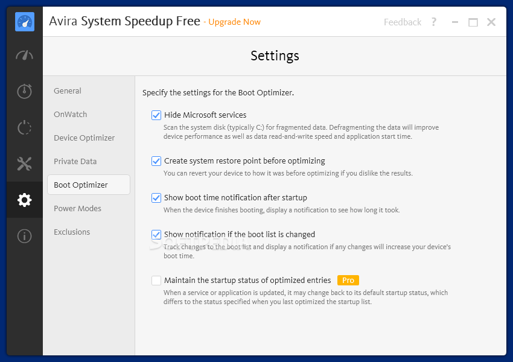Image resolution: width=513 pixels, height=362 pixels.
Task: Click the 'When a service or application is updated' description
Action: click(305, 297)
